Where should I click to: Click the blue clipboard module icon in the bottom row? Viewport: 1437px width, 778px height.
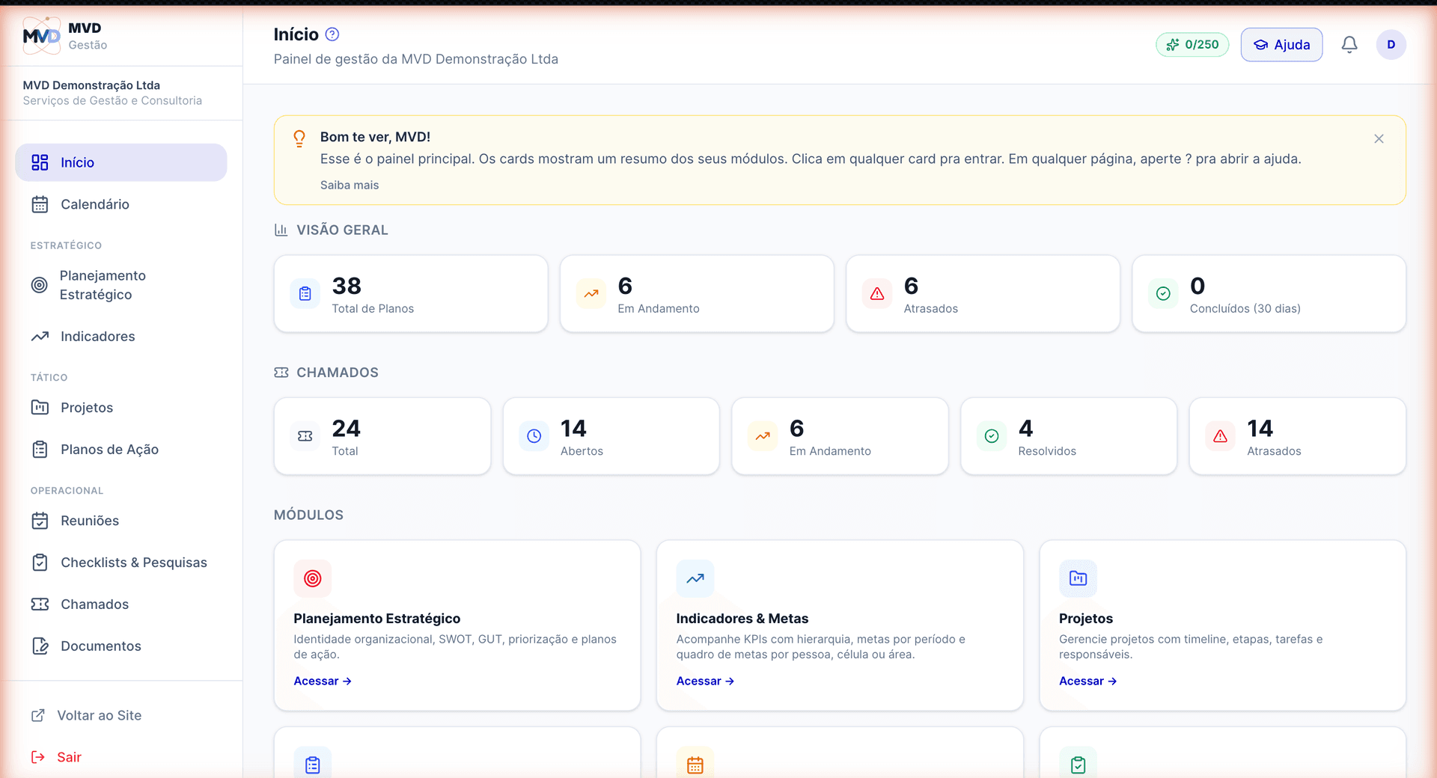(313, 764)
